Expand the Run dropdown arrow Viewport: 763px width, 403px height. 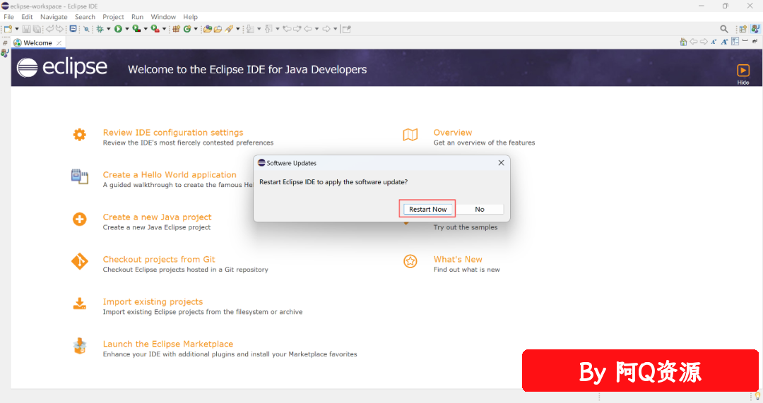127,29
